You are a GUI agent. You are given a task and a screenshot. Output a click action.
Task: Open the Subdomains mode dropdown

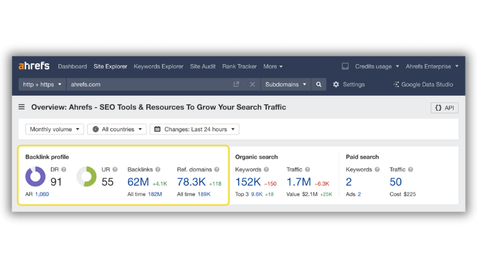click(x=286, y=85)
